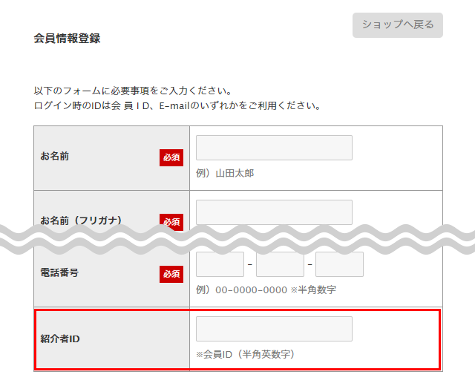Select the first 電話番号 input box

coord(220,265)
